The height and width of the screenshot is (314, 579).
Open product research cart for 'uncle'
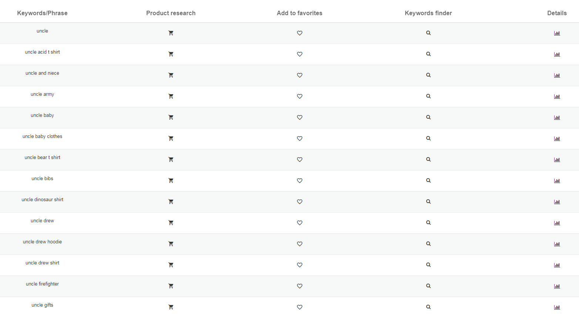coord(171,33)
